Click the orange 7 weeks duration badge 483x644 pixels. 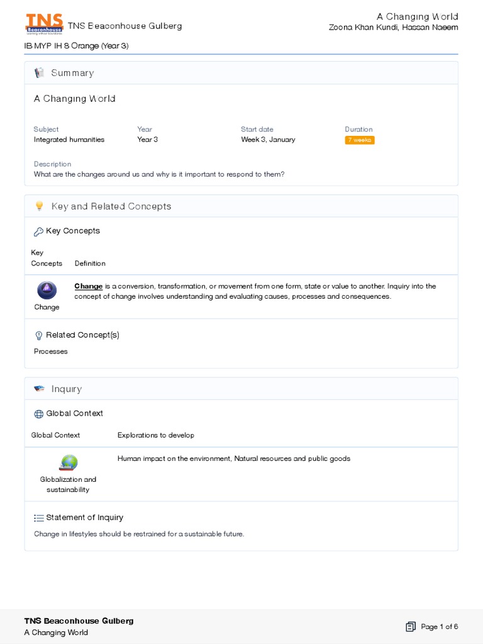coord(359,140)
